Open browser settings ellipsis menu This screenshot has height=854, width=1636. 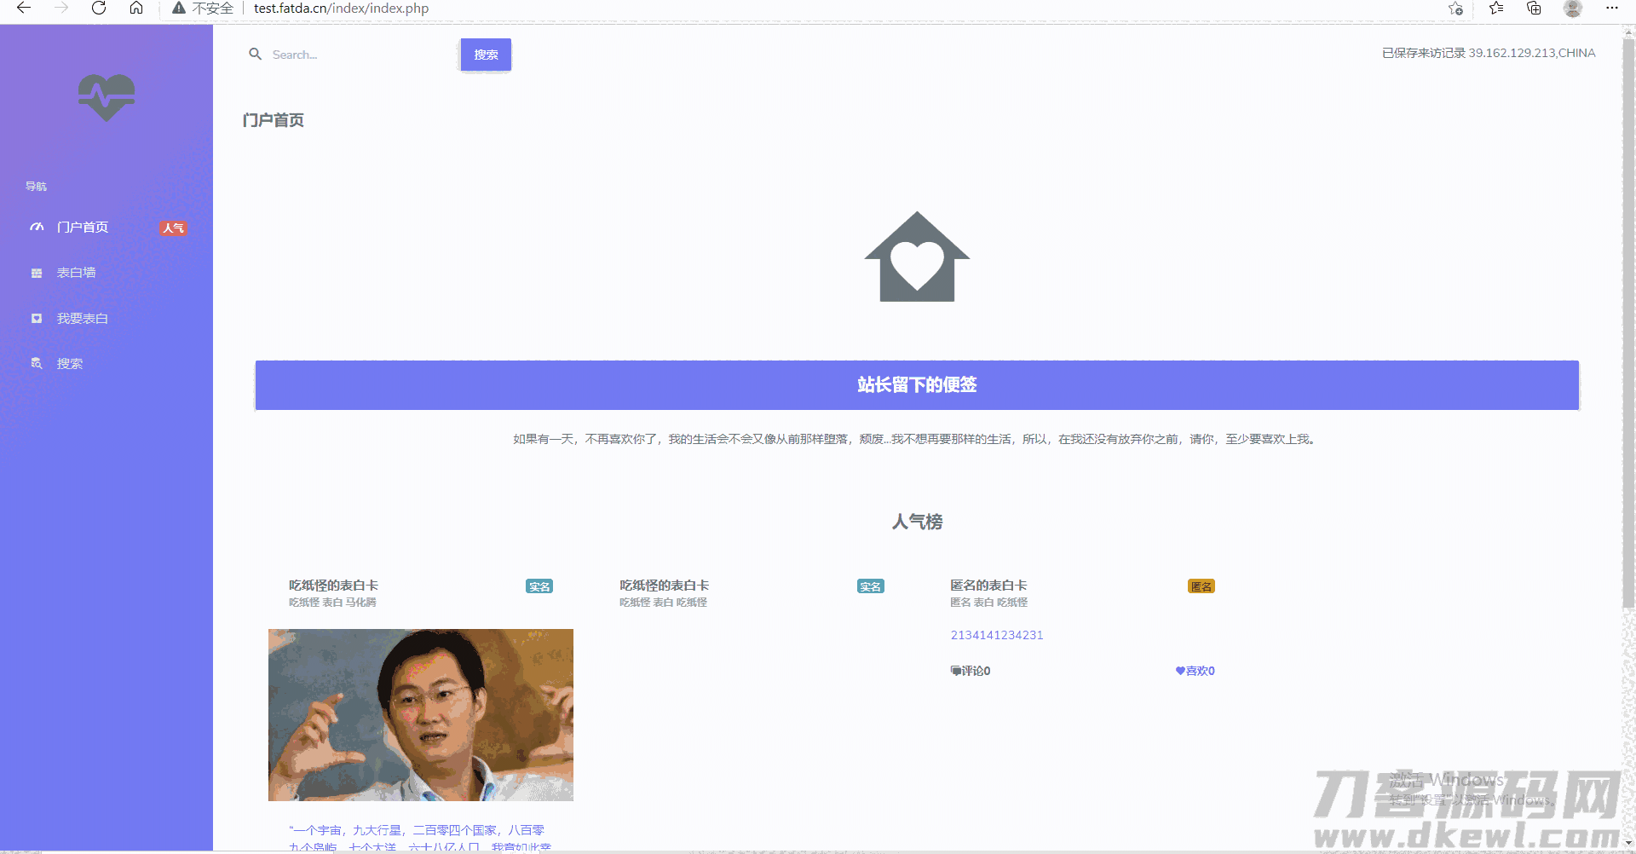(1611, 9)
